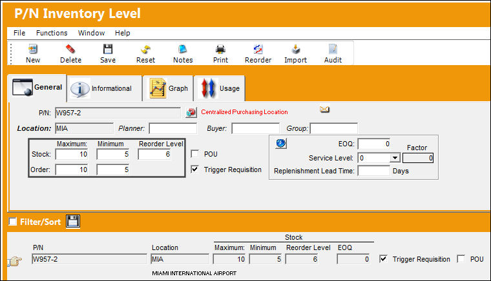Click the Filter/Sort save disk icon
This screenshot has height=281, width=491.
pos(73,221)
